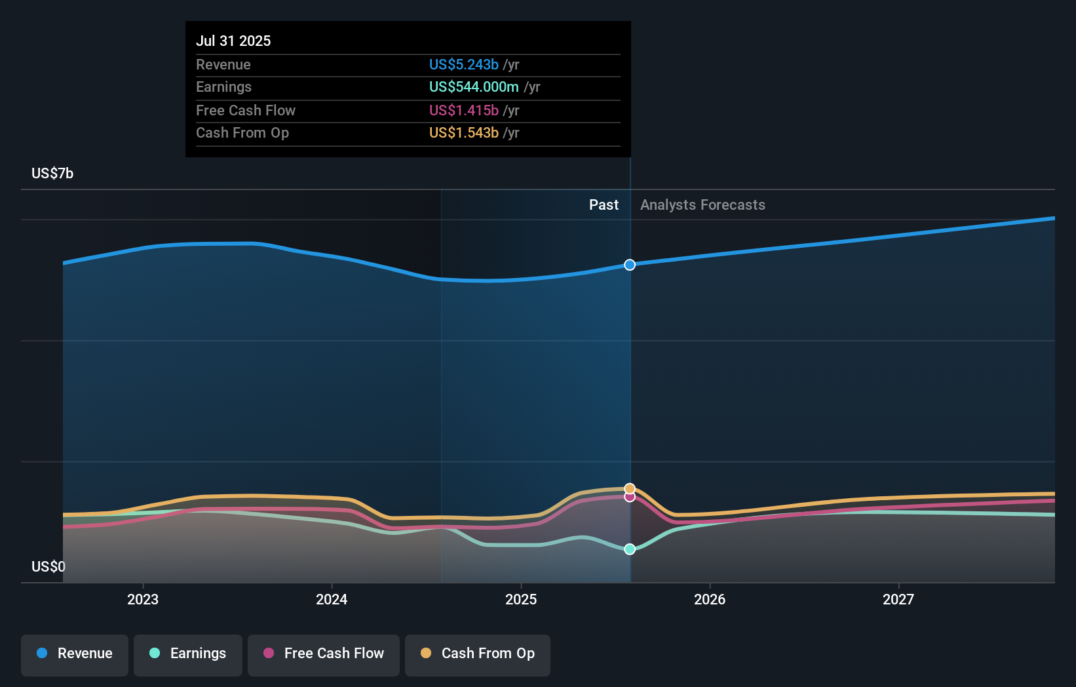This screenshot has height=687, width=1076.
Task: Click the blue Revenue legend dot
Action: 41,654
